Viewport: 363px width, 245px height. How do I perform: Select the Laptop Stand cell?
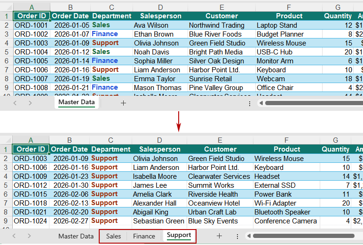(x=289, y=25)
